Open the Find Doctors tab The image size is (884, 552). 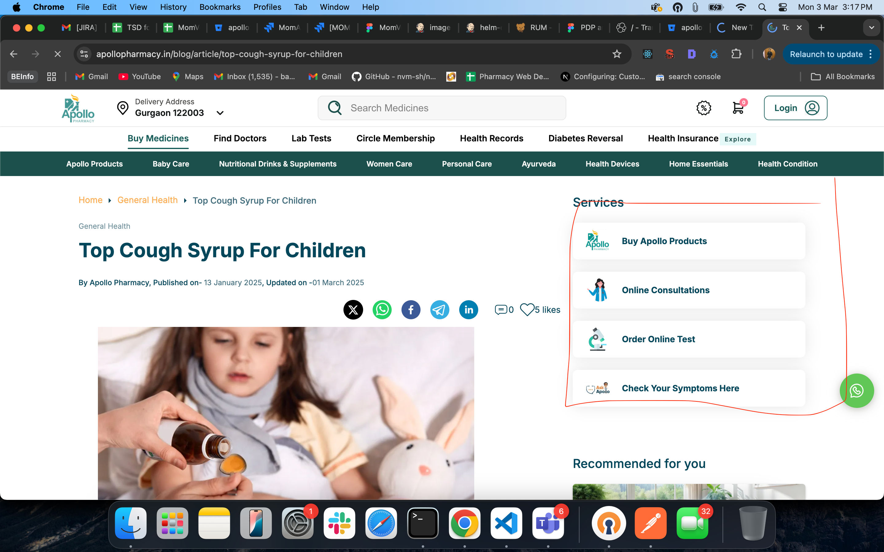coord(240,138)
